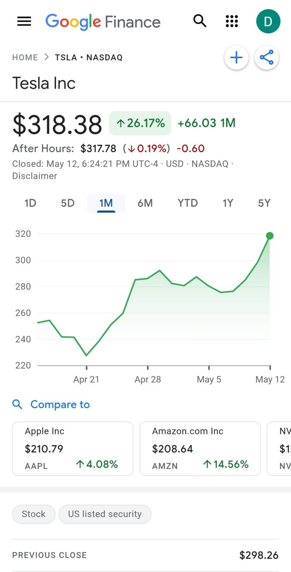This screenshot has height=572, width=291.
Task: Compare with Apple Inc card
Action: 73,449
